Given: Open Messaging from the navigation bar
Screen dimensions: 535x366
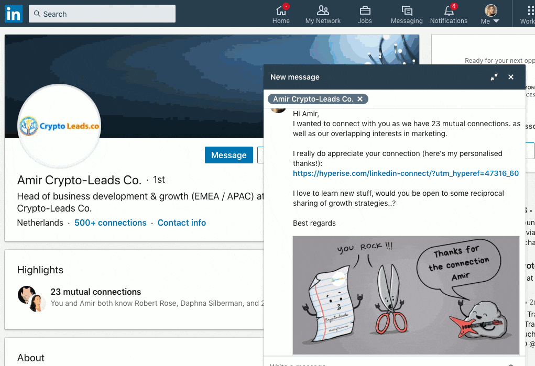Looking at the screenshot, I should (407, 14).
